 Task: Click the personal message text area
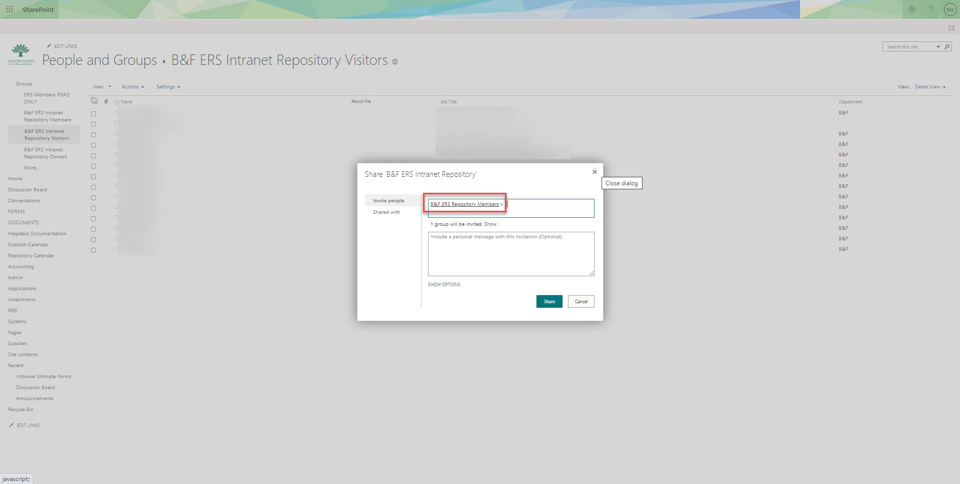[x=510, y=254]
